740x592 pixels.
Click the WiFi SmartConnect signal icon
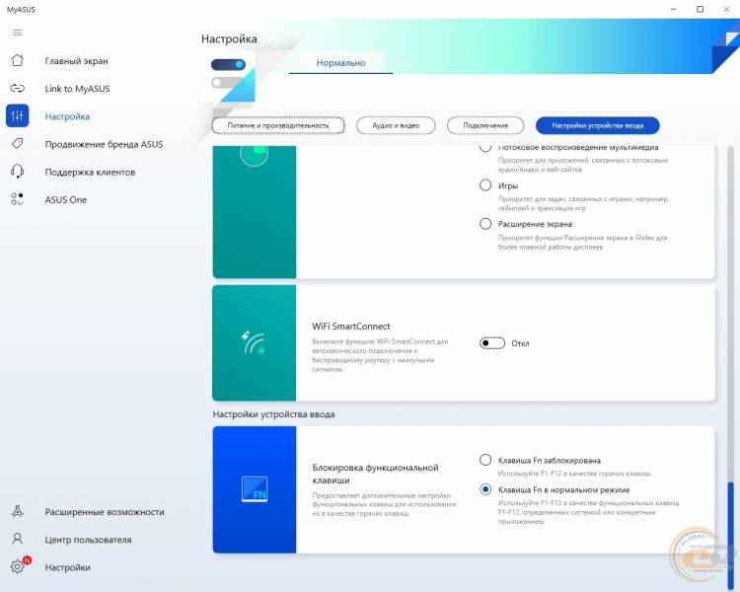[254, 343]
